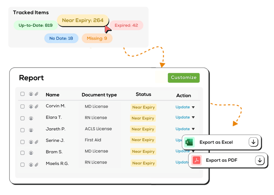Open the attachment paperclip for Maelis R.G.
The image size is (274, 195).
click(x=37, y=165)
